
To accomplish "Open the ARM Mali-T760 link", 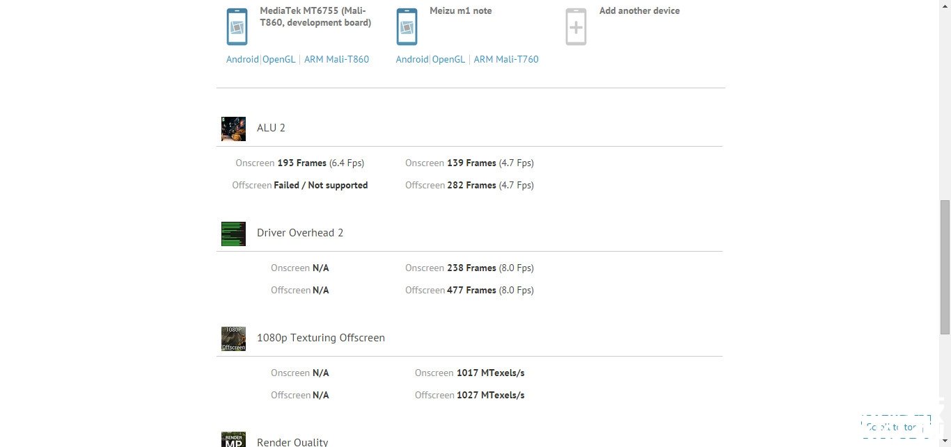I will (506, 60).
